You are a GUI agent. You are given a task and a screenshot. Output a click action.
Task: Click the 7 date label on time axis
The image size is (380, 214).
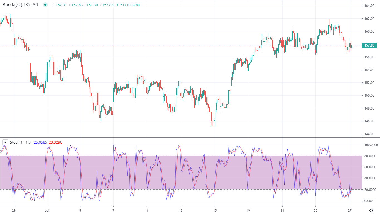pyautogui.click(x=113, y=211)
